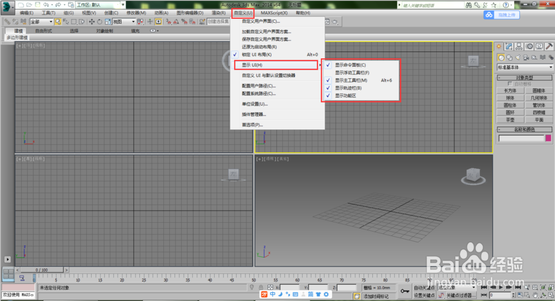This screenshot has width=555, height=301.
Task: Click the magenta object color swatch
Action: (x=548, y=138)
